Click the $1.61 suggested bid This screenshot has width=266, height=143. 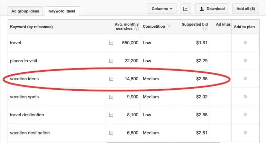(202, 43)
